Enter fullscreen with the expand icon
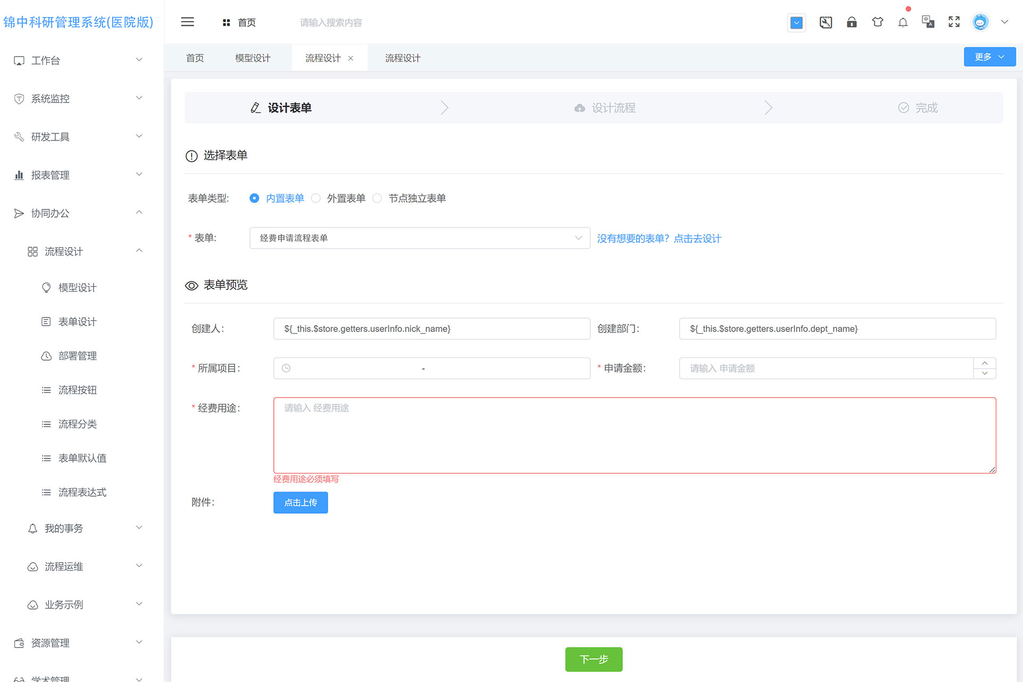 954,22
